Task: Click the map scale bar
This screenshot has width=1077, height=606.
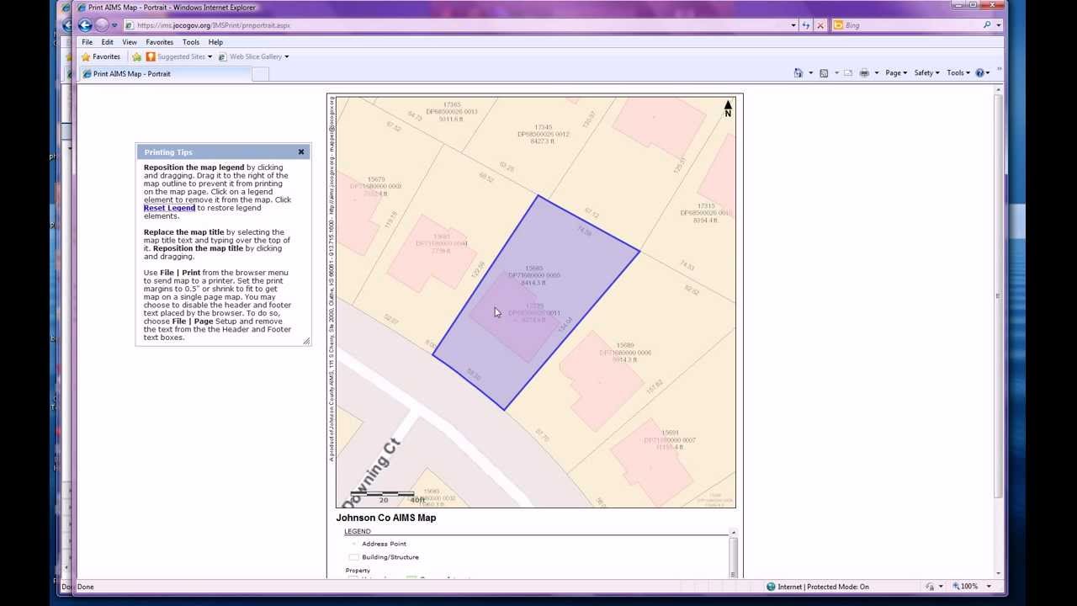Action: click(382, 495)
